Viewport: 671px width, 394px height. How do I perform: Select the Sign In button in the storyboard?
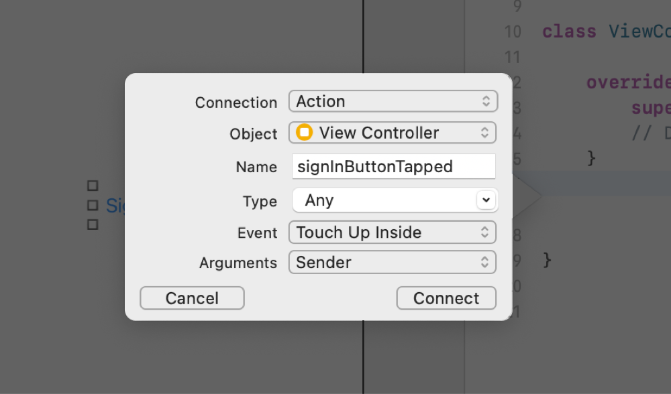tap(114, 206)
